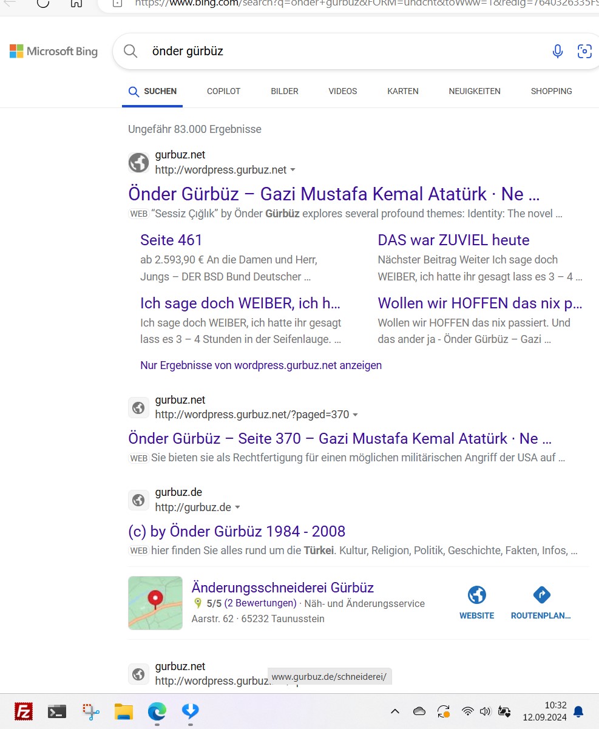The height and width of the screenshot is (729, 599).
Task: Click globe icon beside the bottom gurbuz.net result
Action: 138,674
